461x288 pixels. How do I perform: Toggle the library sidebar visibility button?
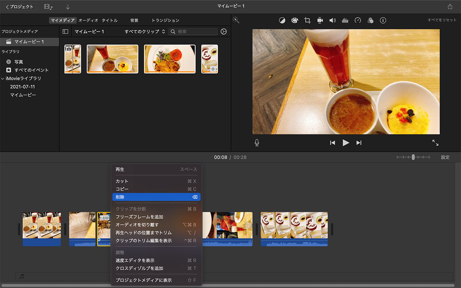tap(65, 32)
